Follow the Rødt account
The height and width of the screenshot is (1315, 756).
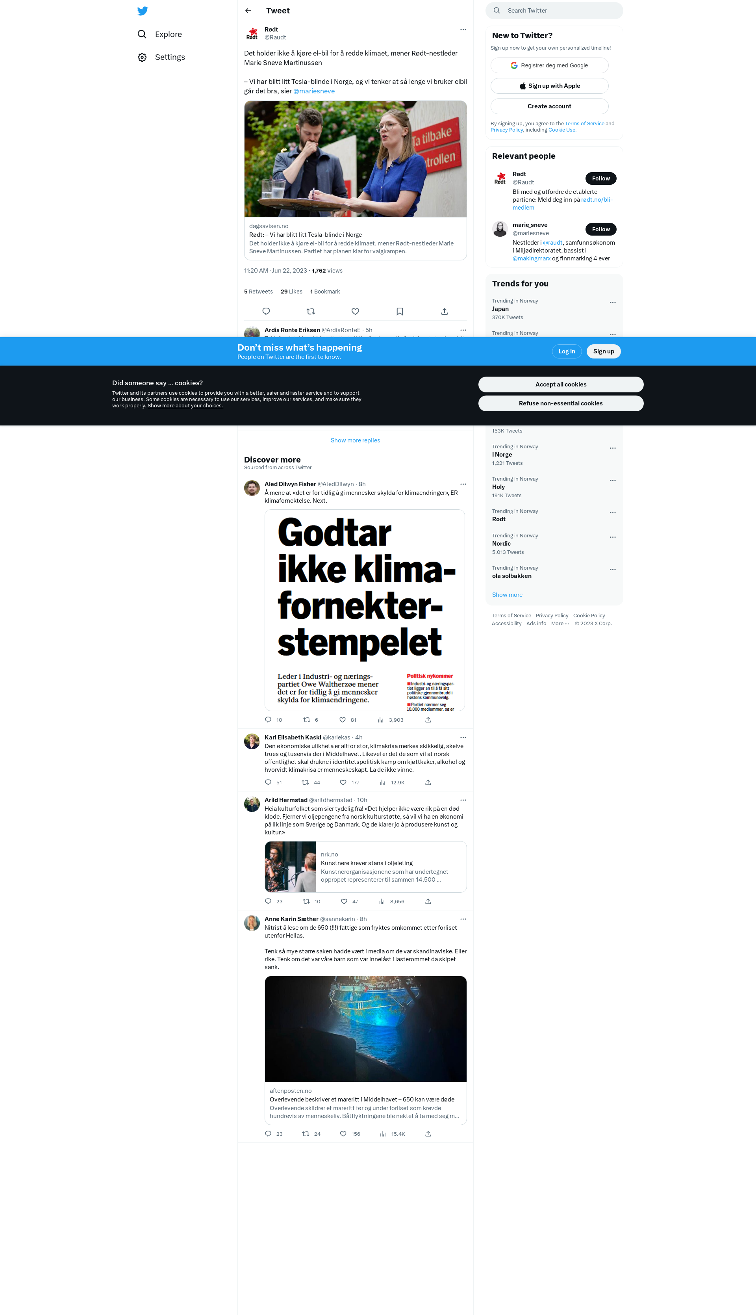click(601, 178)
